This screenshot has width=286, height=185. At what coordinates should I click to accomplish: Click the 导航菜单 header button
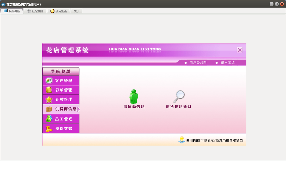pyautogui.click(x=61, y=71)
